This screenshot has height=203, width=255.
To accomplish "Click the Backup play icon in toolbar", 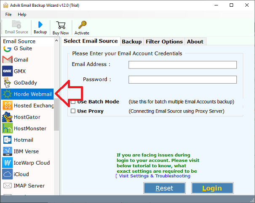I will [x=40, y=25].
